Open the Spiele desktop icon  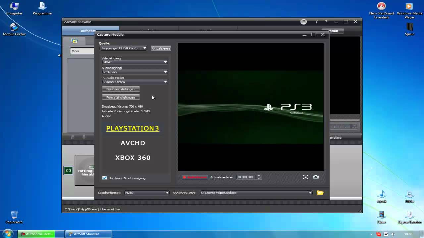(x=410, y=29)
